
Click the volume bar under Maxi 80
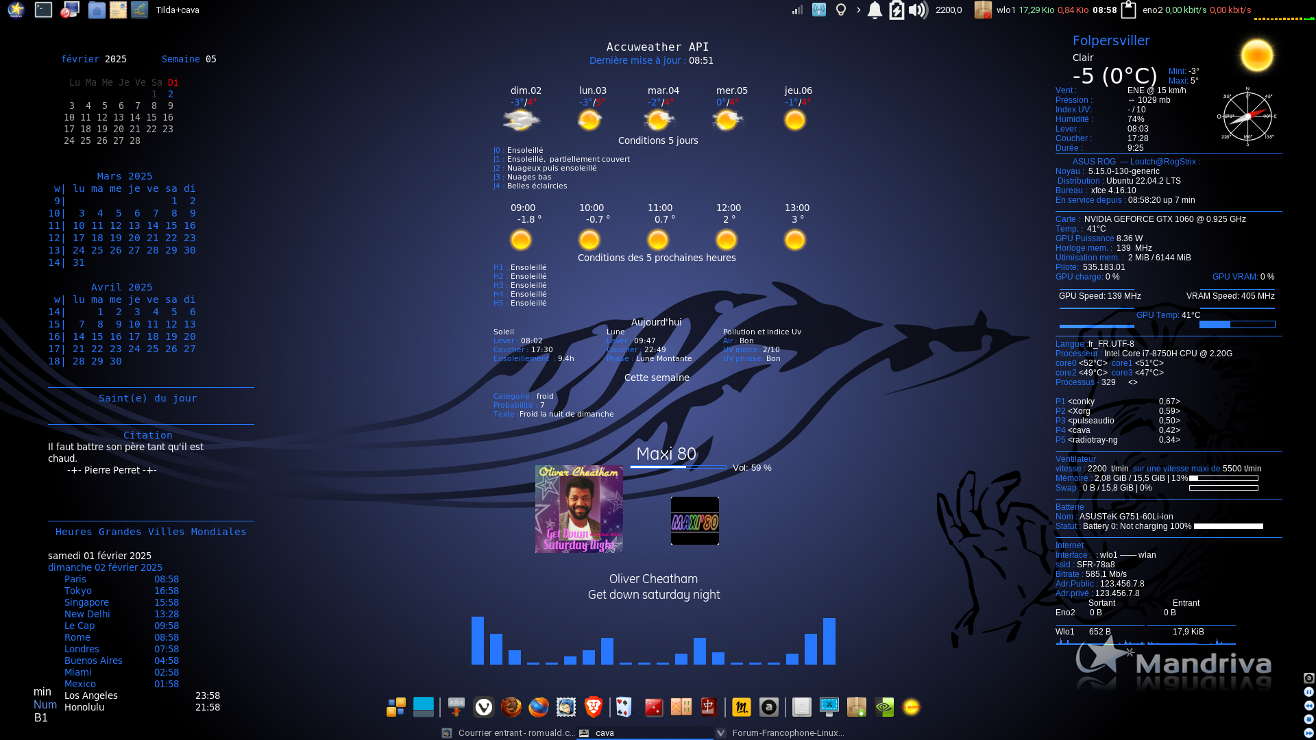[679, 467]
